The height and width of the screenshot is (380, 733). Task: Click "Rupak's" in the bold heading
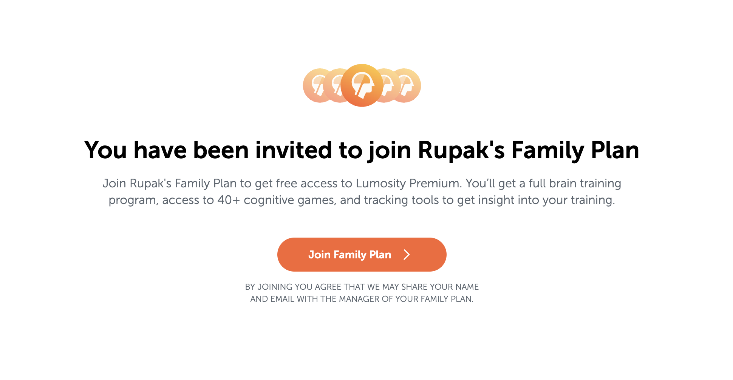[x=461, y=150]
